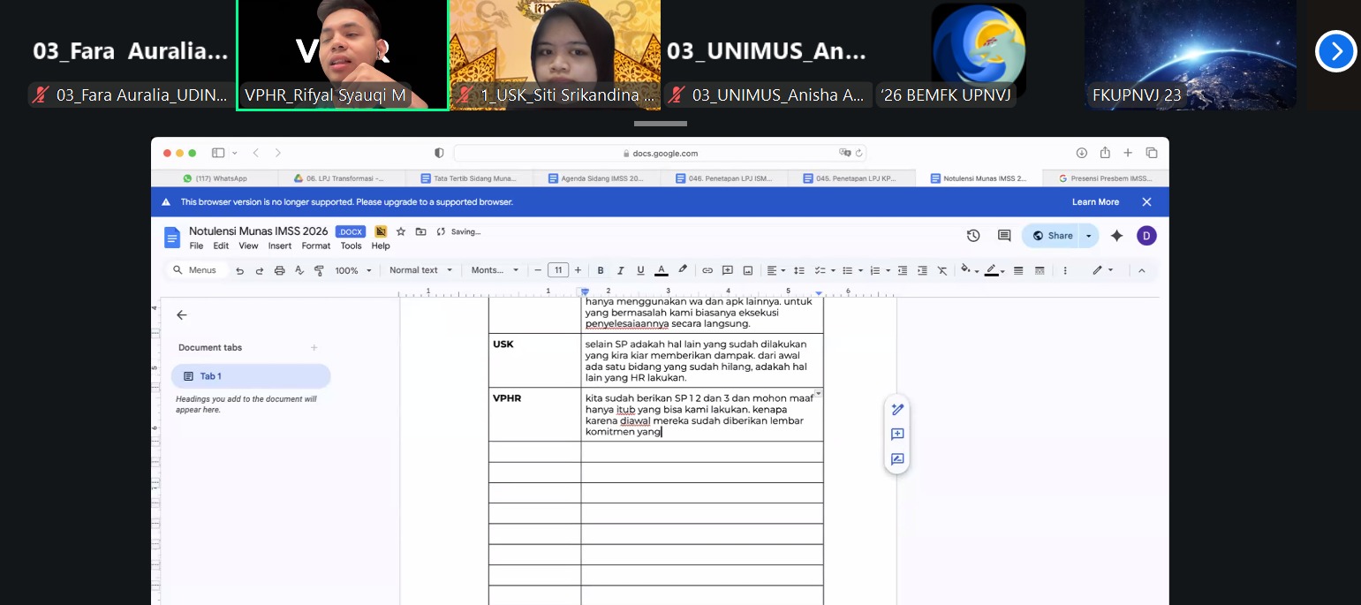Click the Learn More link in the banner

(x=1095, y=202)
